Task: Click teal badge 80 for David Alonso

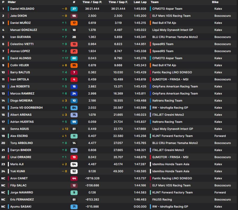Action: coord(74,58)
